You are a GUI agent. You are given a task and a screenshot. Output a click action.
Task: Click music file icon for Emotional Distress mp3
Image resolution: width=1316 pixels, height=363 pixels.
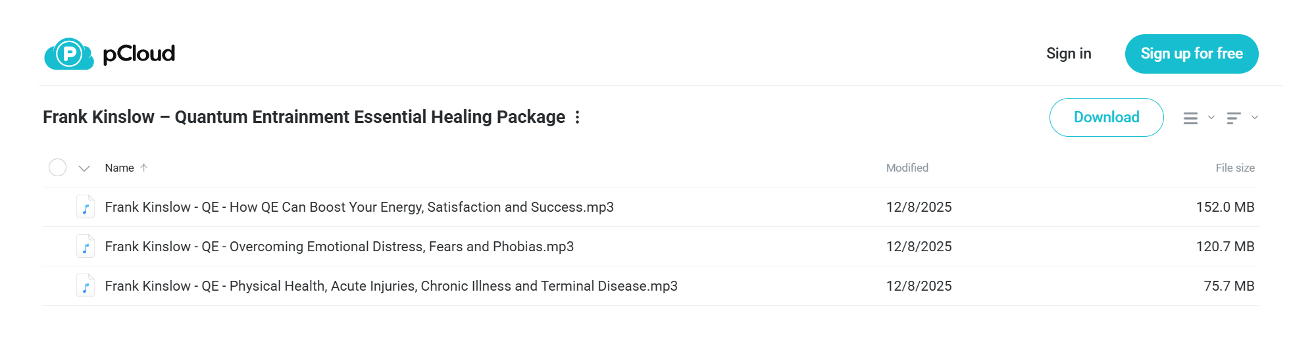pyautogui.click(x=86, y=247)
